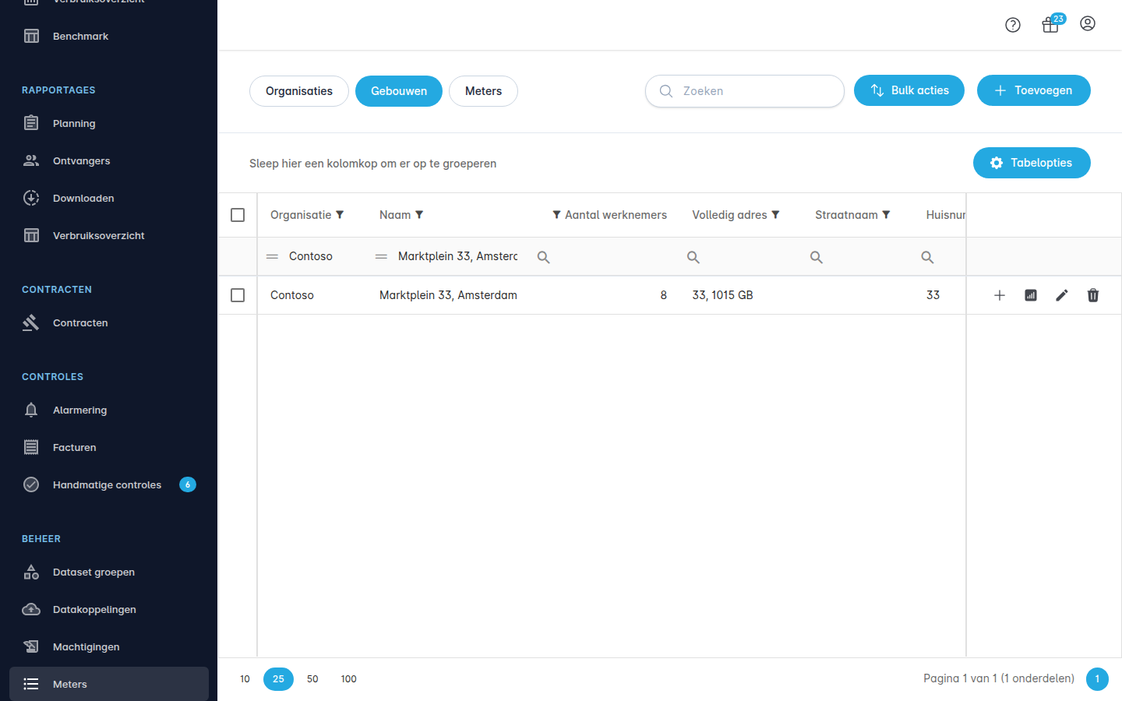This screenshot has height=701, width=1122.
Task: Open Benchmark in the sidebar
Action: pyautogui.click(x=109, y=36)
